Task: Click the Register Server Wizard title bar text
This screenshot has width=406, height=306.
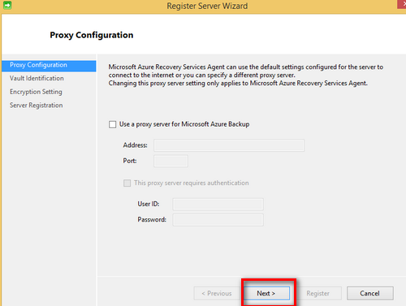Action: click(x=207, y=6)
